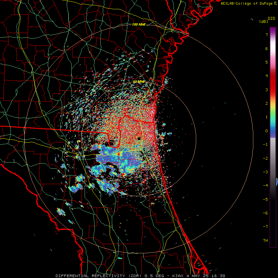The width and height of the screenshot is (278, 278).
Task: Click the 1 tick label on the dB scale
Action: [267, 117]
